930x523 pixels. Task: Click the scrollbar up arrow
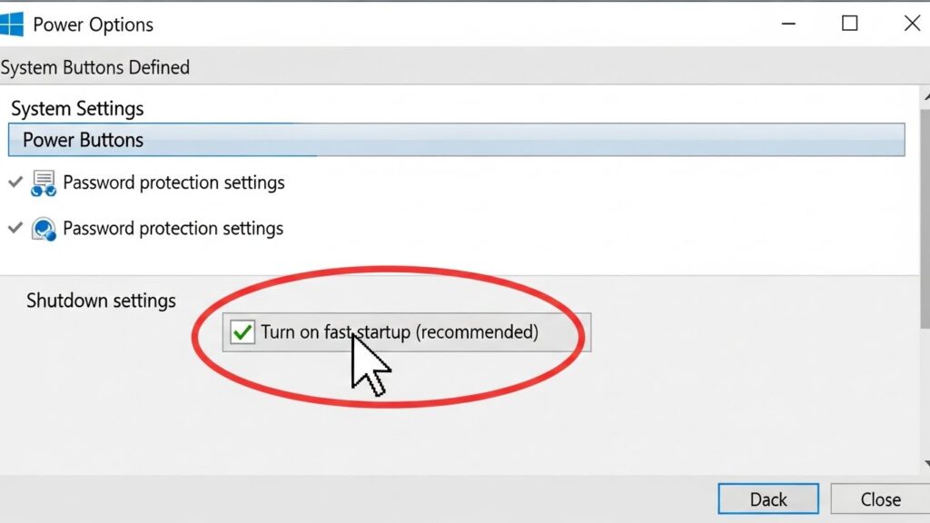[x=925, y=95]
